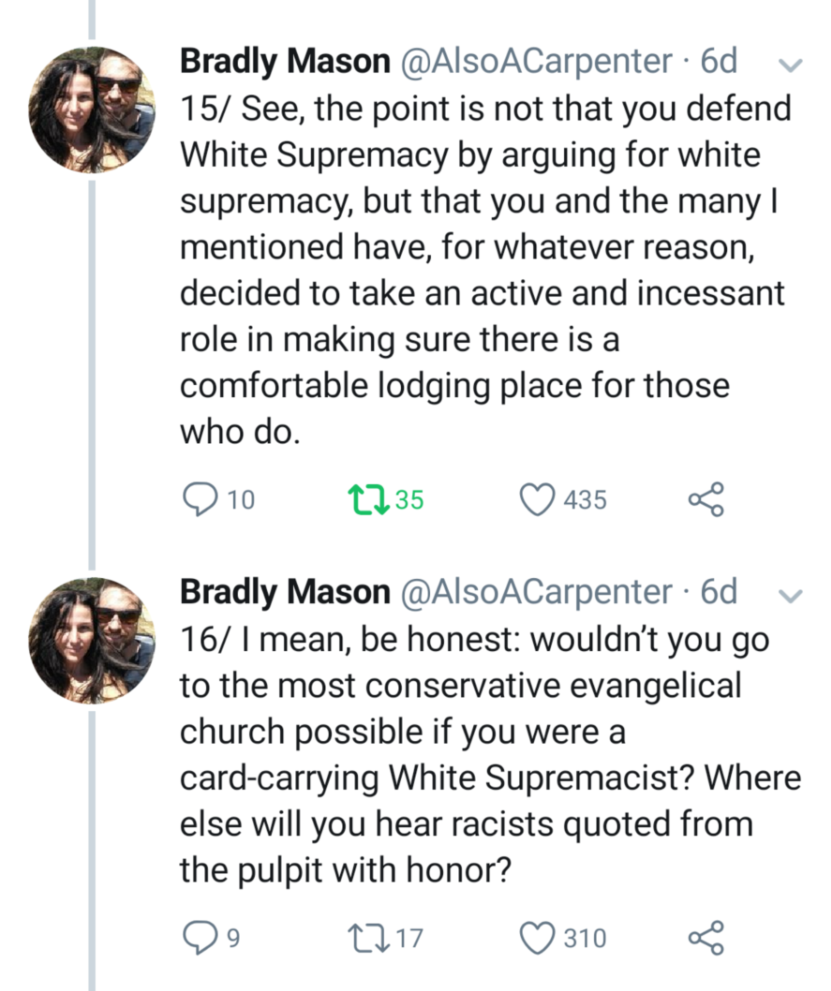Share the tweet about White Supremacy lodging place

pos(706,499)
